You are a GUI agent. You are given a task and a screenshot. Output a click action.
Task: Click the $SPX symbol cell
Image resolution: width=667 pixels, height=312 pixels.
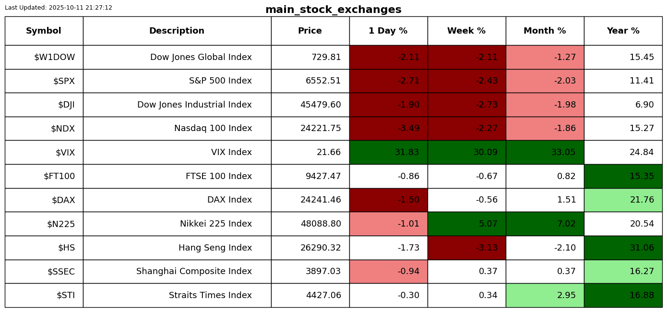point(64,81)
